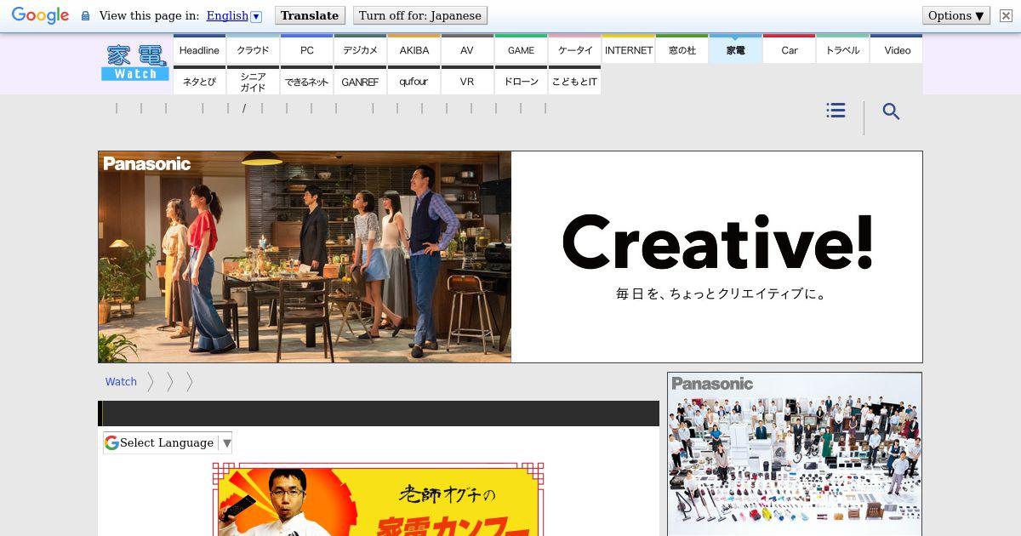Open the GANREF tab
This screenshot has width=1021, height=536.
click(x=360, y=81)
